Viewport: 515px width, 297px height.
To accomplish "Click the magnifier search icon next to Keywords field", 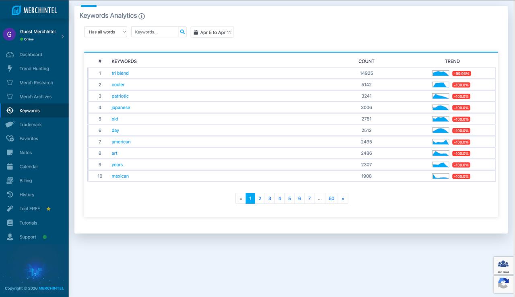I will pos(182,32).
